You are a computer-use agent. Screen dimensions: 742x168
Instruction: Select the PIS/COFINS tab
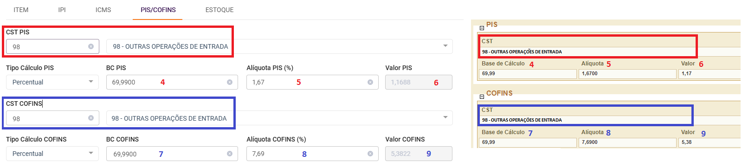pos(158,10)
